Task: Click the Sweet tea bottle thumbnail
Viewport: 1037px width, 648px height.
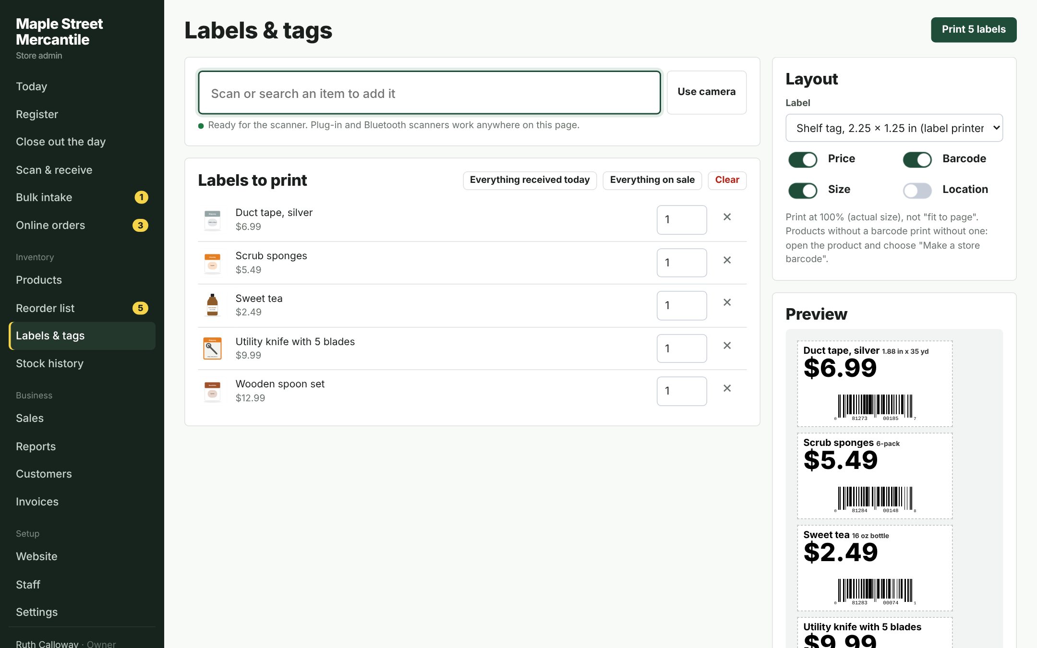Action: (x=212, y=305)
